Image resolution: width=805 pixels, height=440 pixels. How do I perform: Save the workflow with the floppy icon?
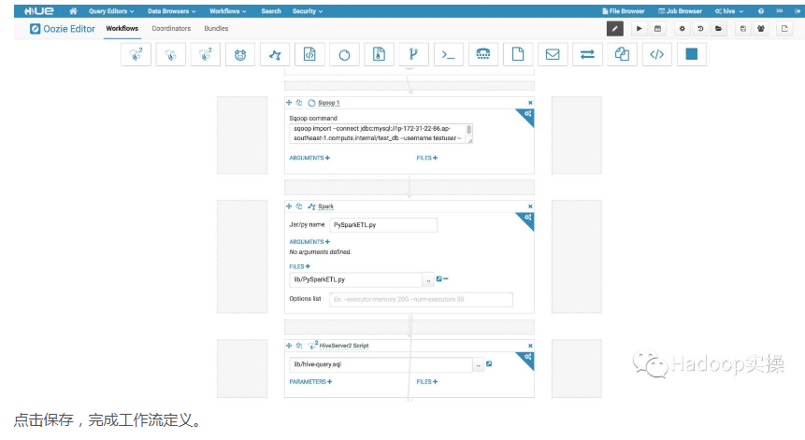[x=743, y=29]
